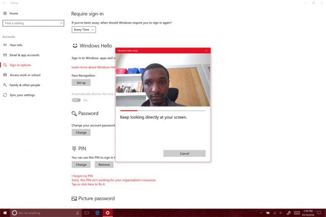Open Sync your settings

(x=22, y=95)
